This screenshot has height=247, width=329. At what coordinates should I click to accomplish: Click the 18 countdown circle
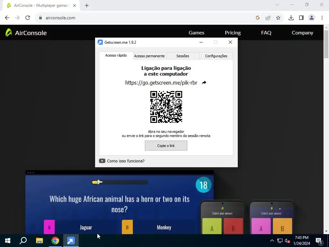(x=203, y=185)
